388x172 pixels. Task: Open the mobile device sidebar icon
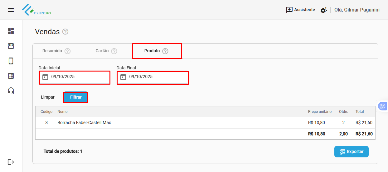(11, 61)
